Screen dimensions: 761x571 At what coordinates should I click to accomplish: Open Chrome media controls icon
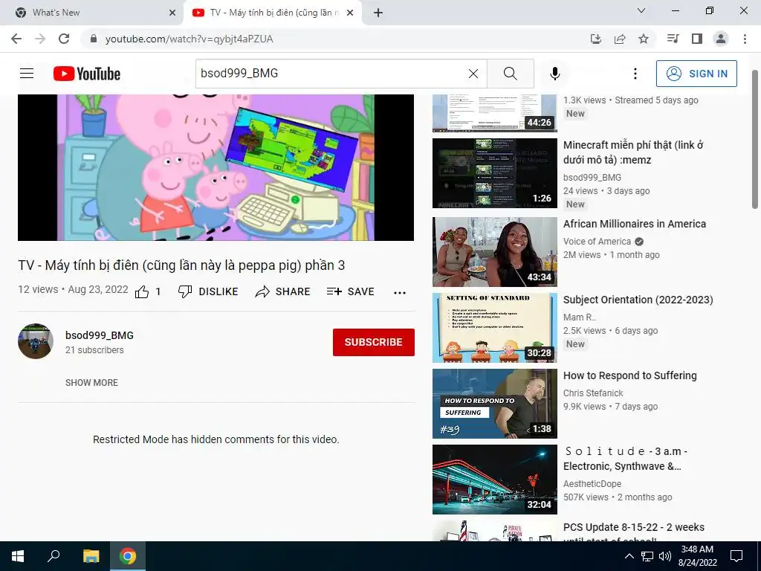point(673,39)
